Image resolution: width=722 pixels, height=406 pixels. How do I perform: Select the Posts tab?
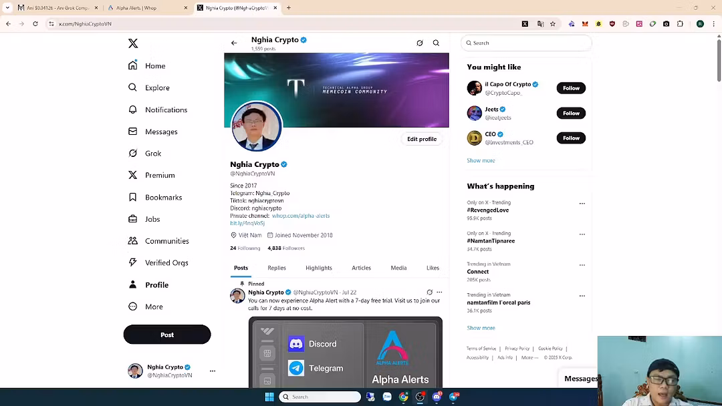(x=241, y=268)
